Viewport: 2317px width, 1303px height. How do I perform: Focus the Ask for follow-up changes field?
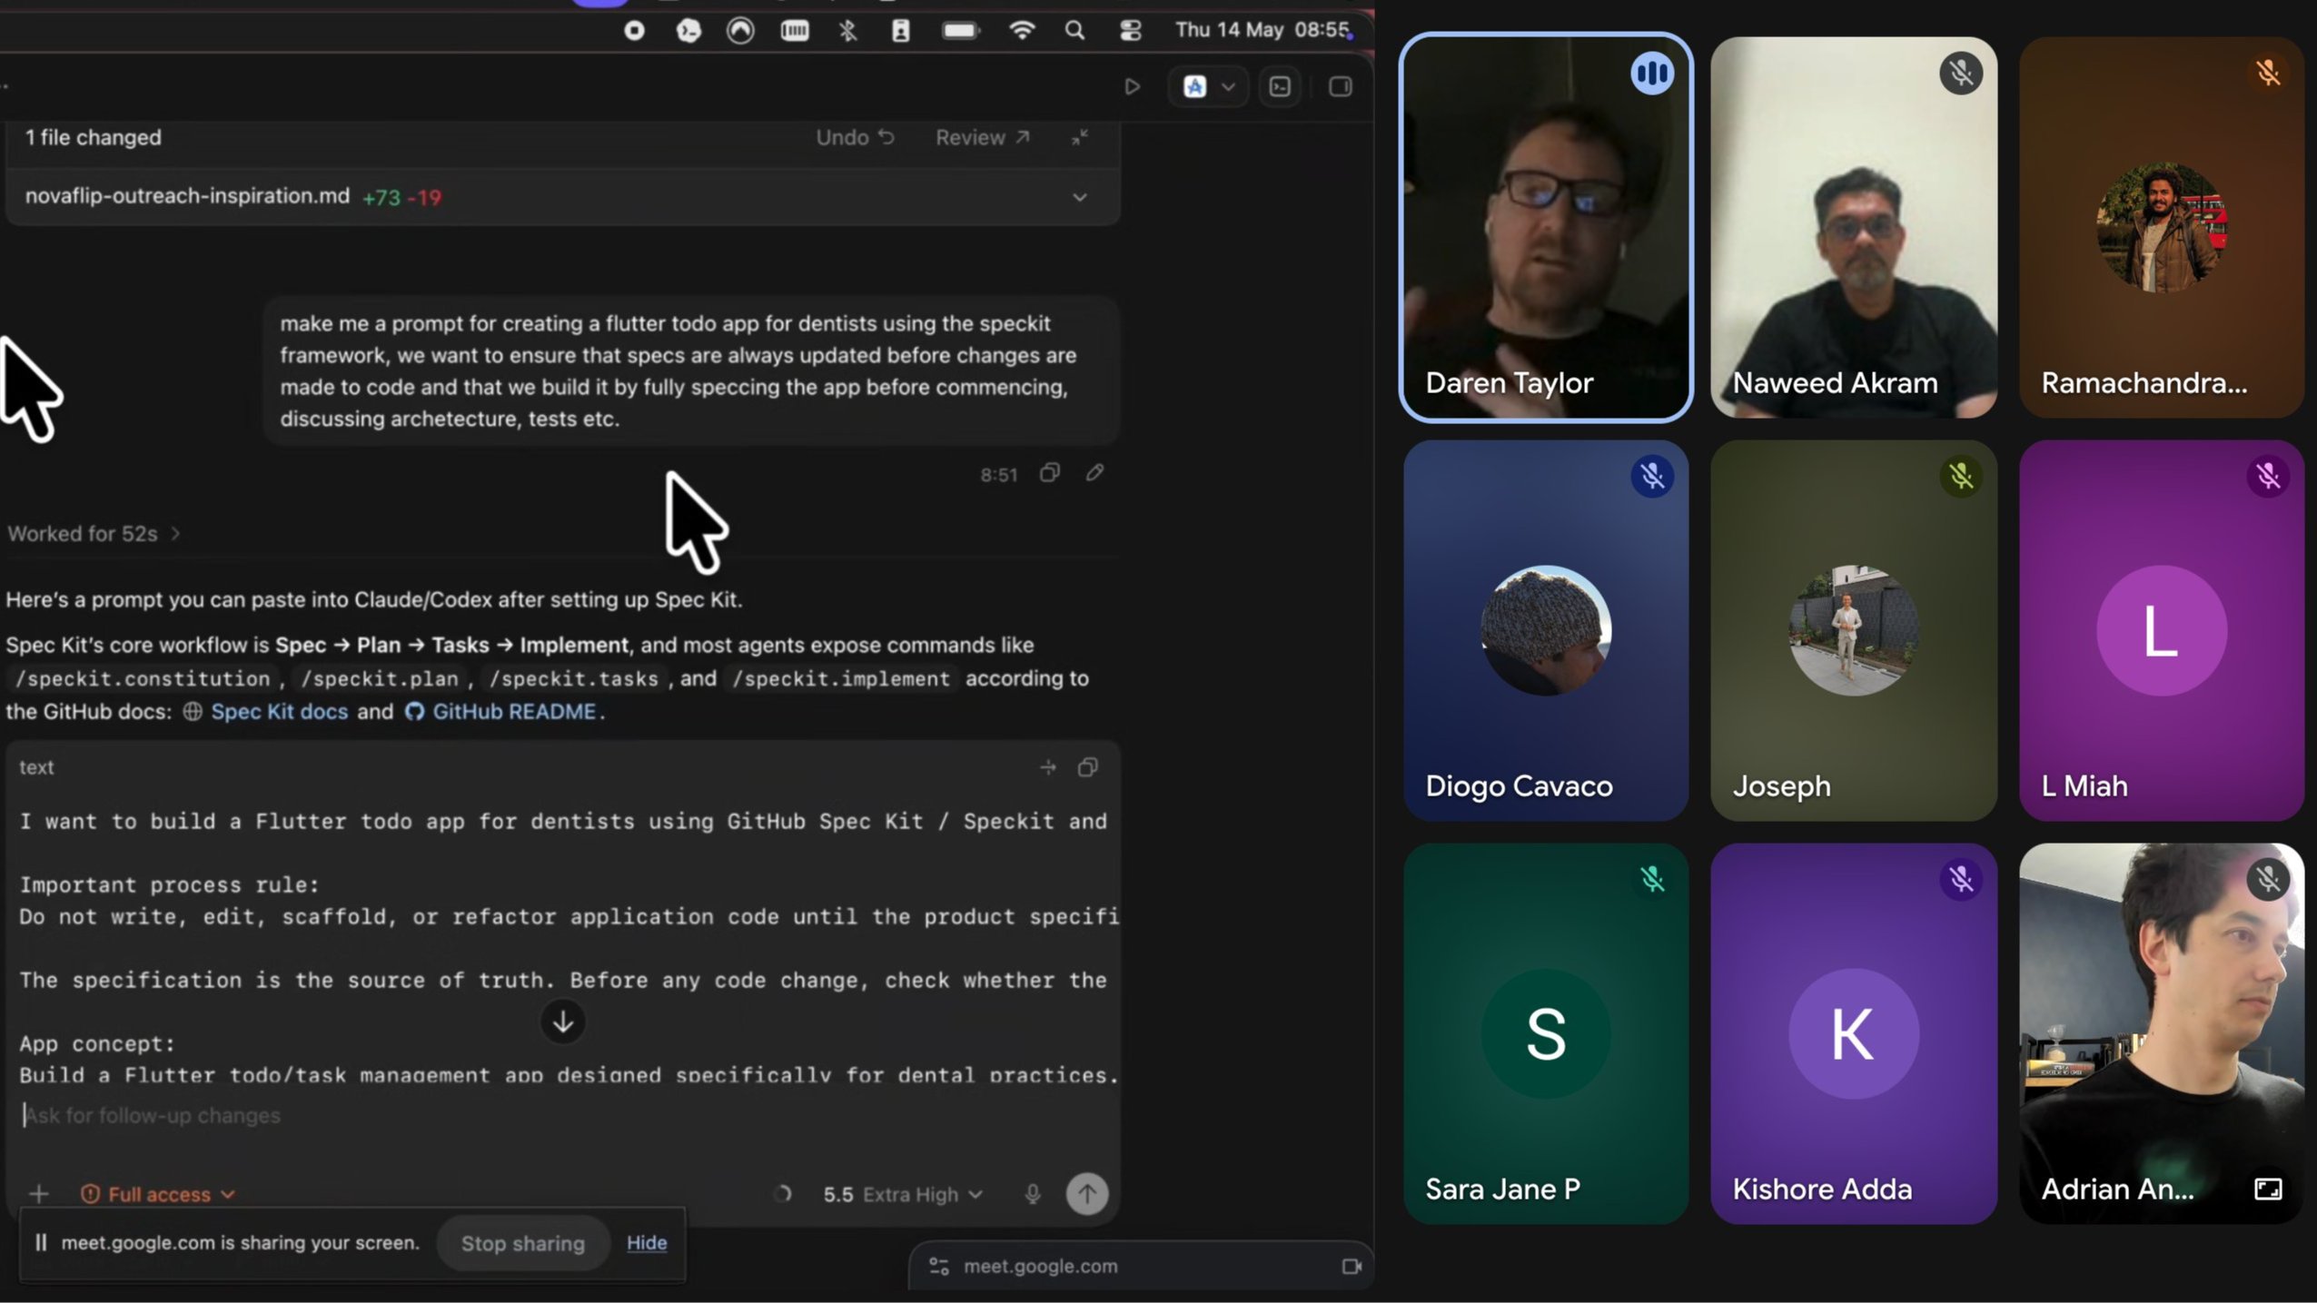tap(563, 1116)
